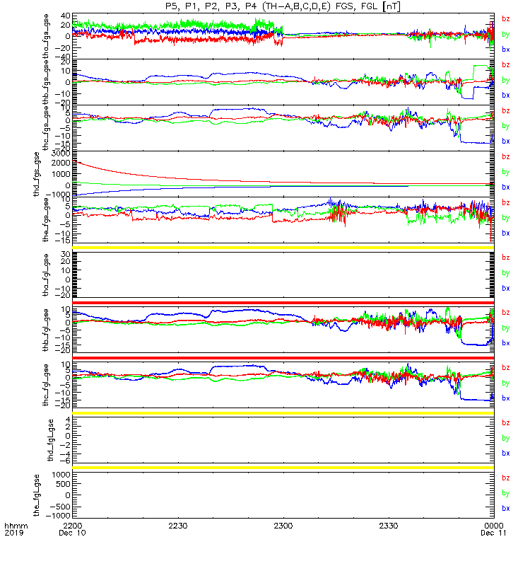
Task: Click the 2200 time tick label
Action: 73,526
